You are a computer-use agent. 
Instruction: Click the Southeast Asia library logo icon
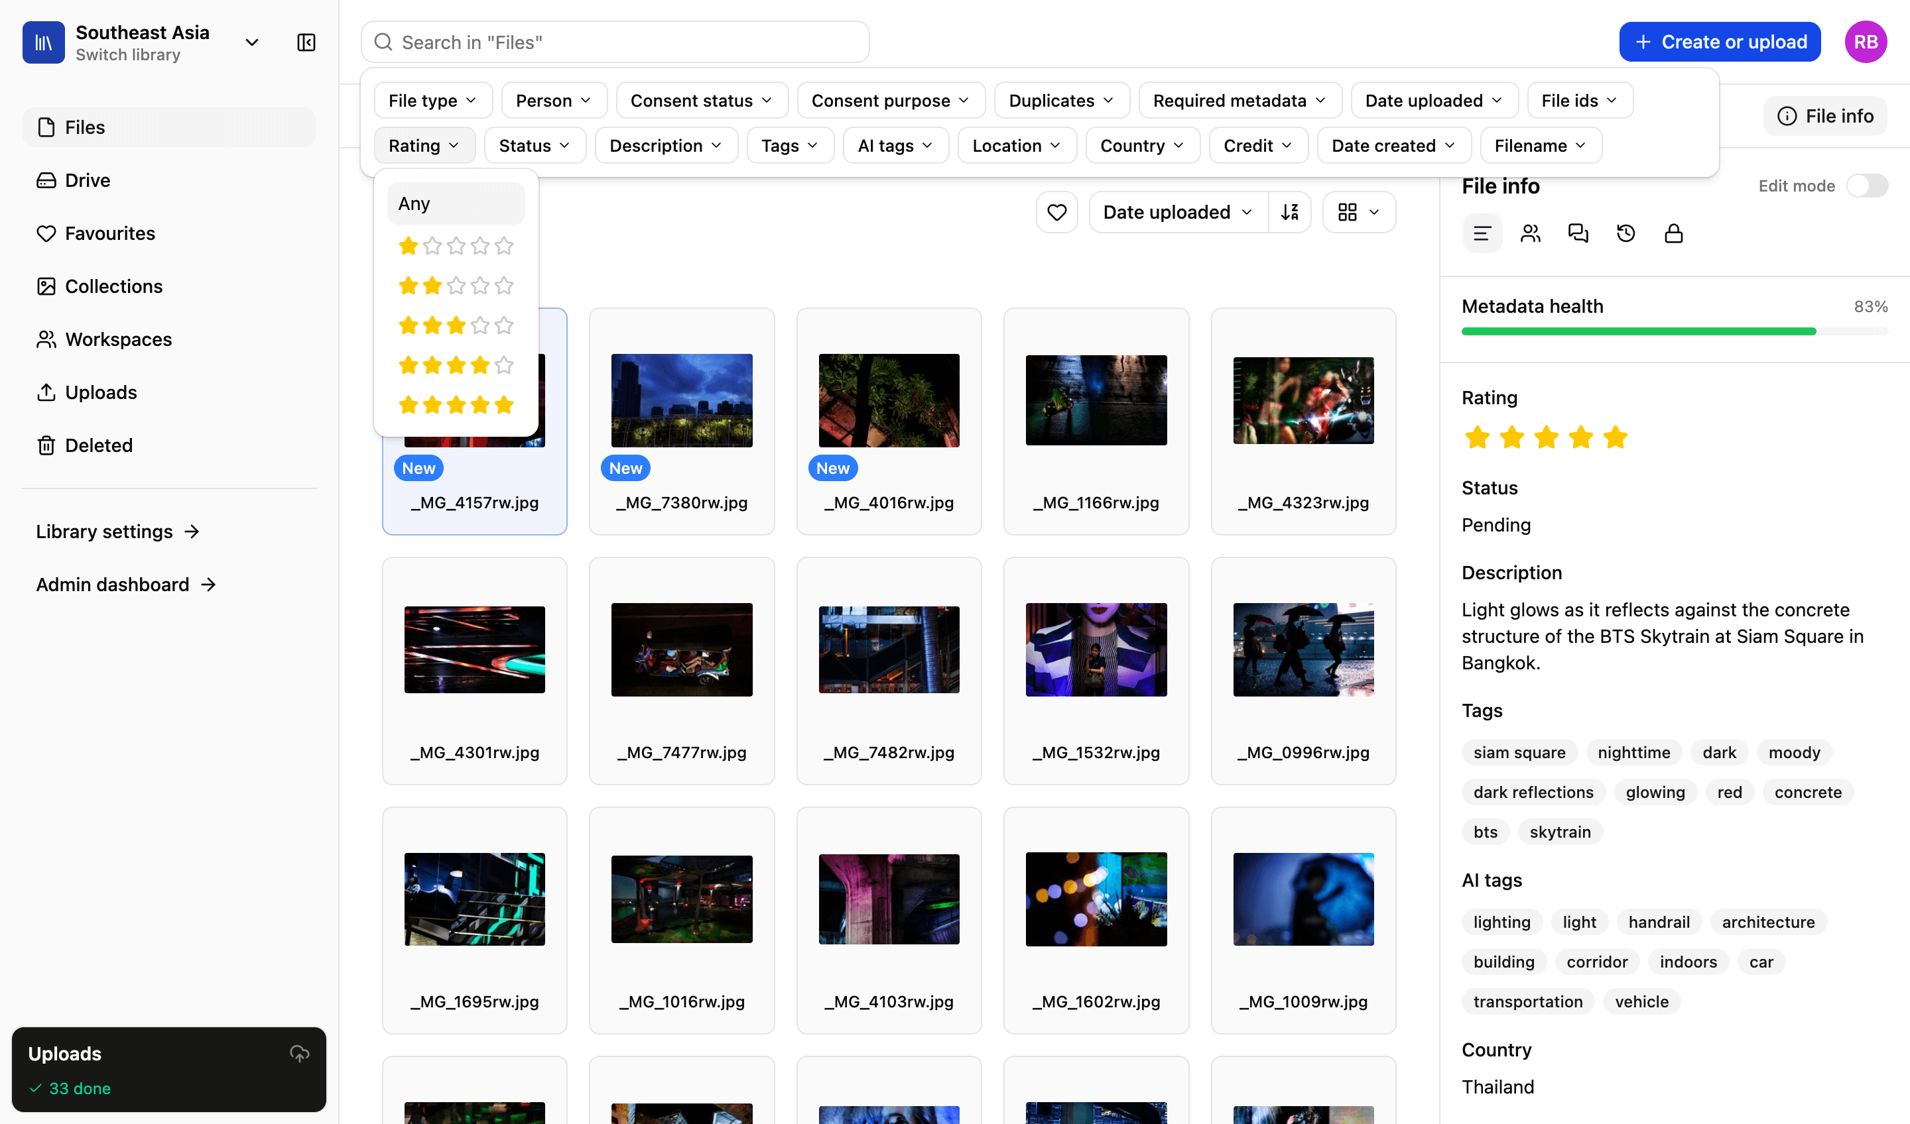click(x=43, y=42)
